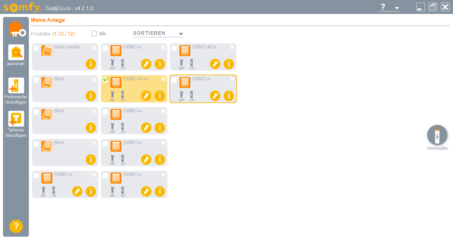Remove the highlighted OXIMO 40 io card with X
453x241 pixels.
point(163,79)
